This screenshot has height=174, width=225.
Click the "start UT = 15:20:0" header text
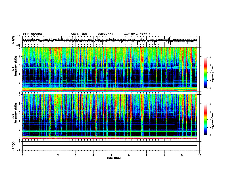[137, 34]
